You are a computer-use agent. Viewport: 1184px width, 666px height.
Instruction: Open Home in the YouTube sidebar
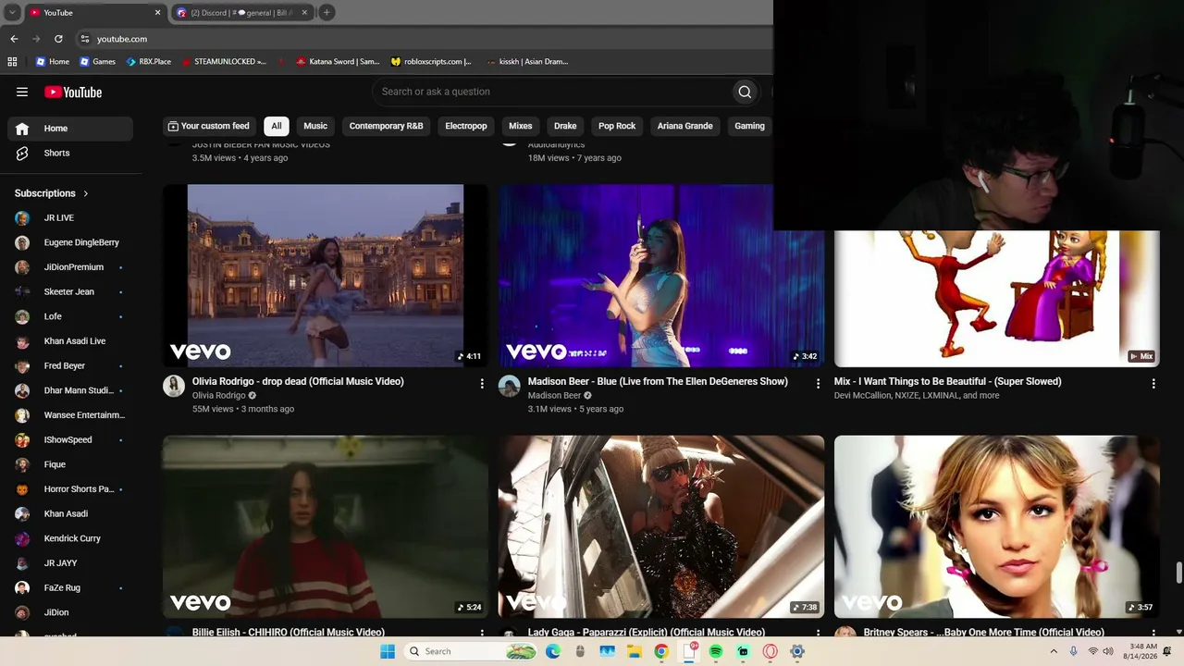[x=70, y=129]
